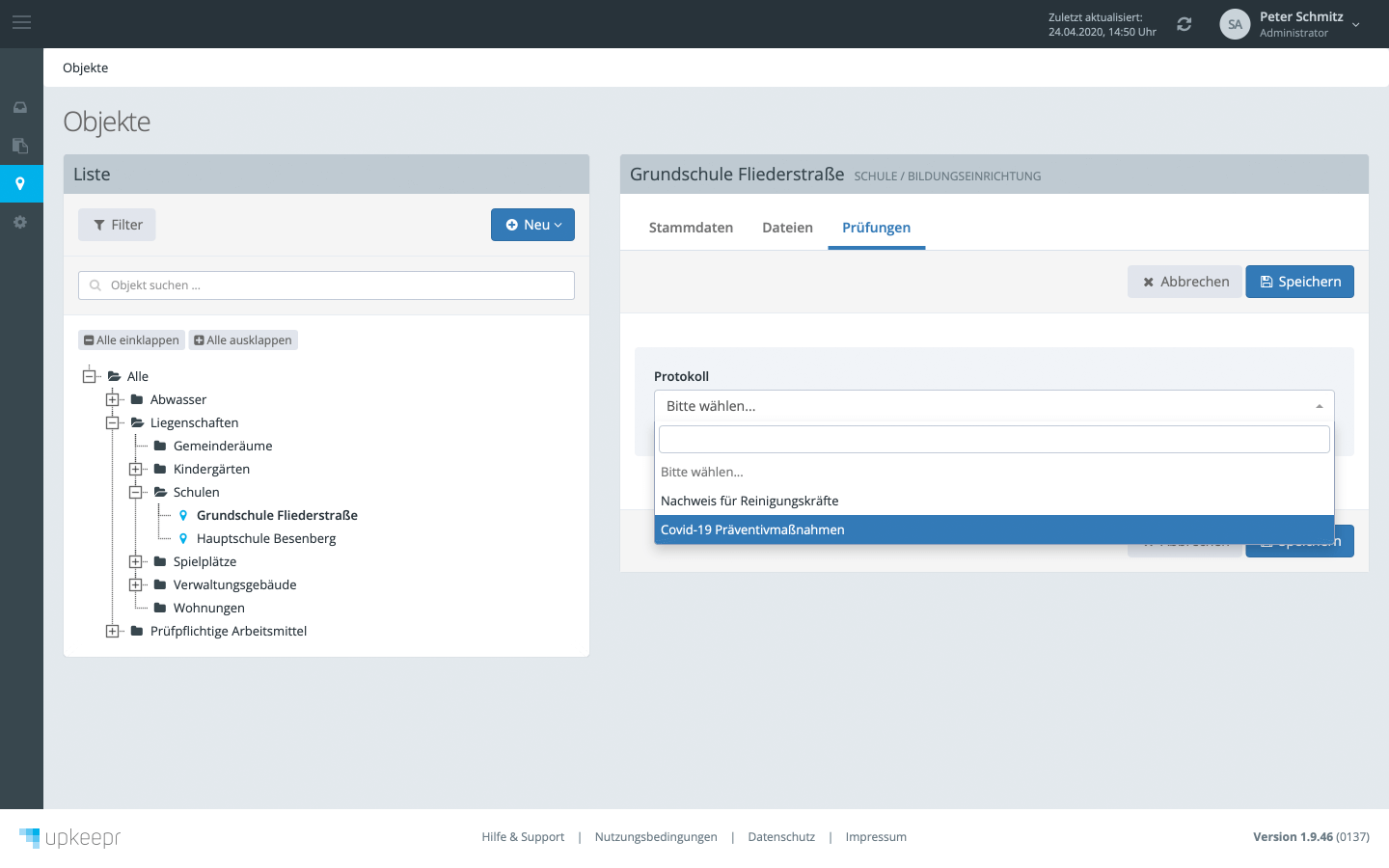Select Covid-19 Präventivmaßnahmen option

pos(994,529)
